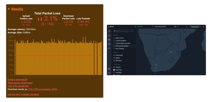The image size is (212, 102).
Task: Open the help question mark icon in sidebar
Action: tap(109, 73)
